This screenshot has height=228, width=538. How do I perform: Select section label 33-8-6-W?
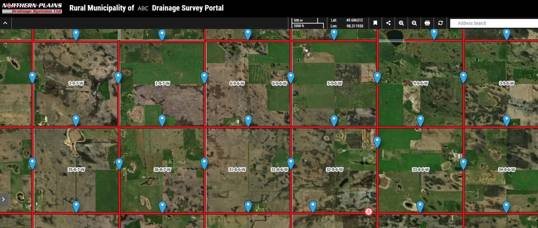421,170
